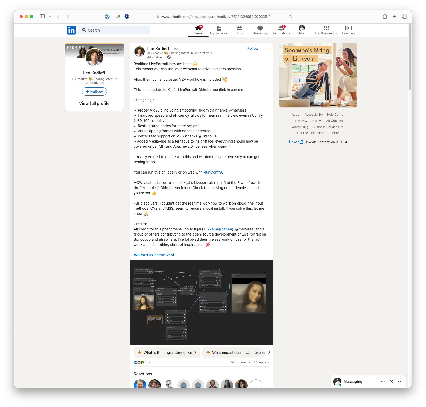Click the page's vertical scrollbar
The image size is (426, 407).
(409, 57)
